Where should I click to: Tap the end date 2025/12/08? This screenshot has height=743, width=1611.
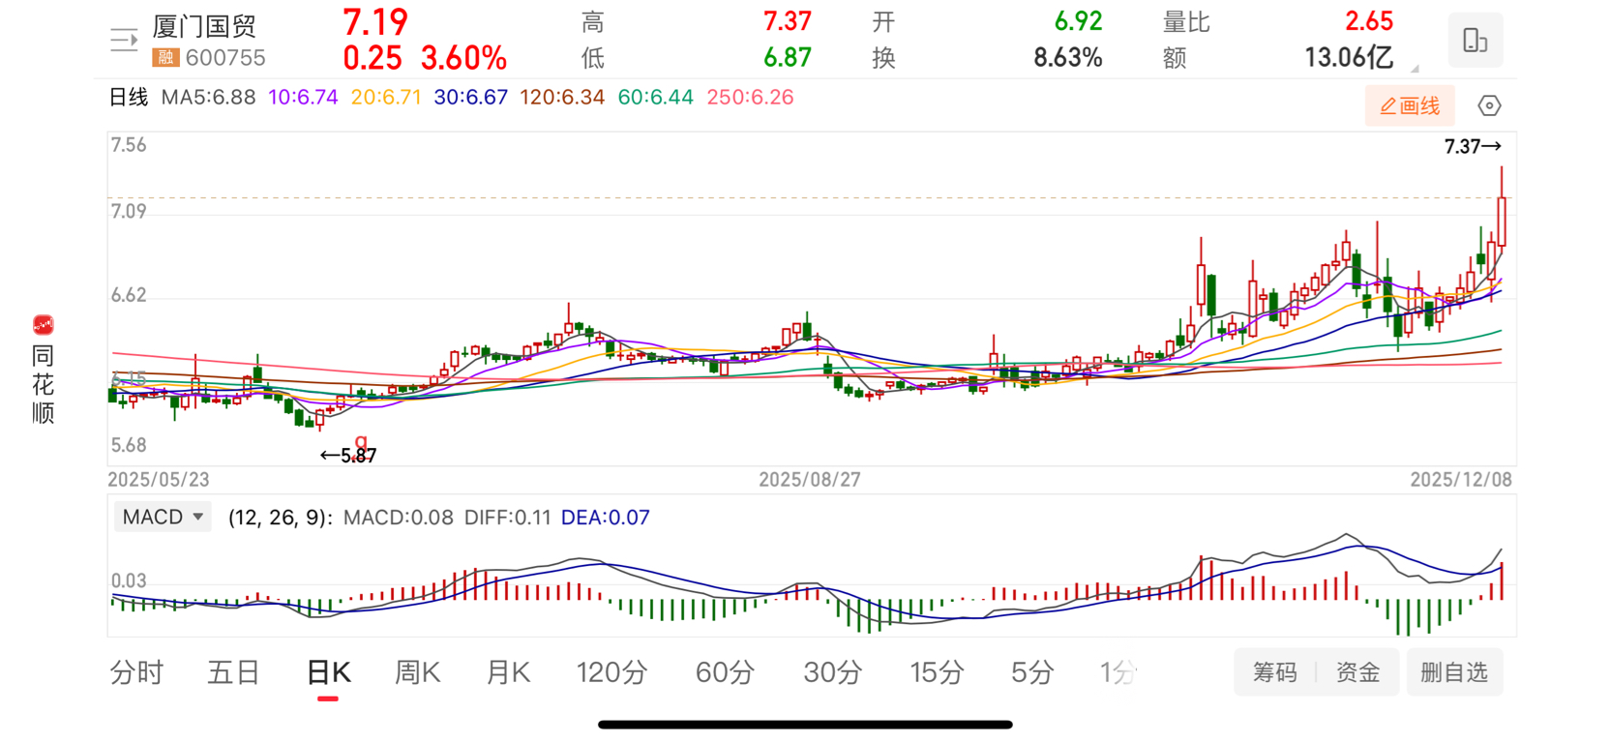pyautogui.click(x=1460, y=480)
